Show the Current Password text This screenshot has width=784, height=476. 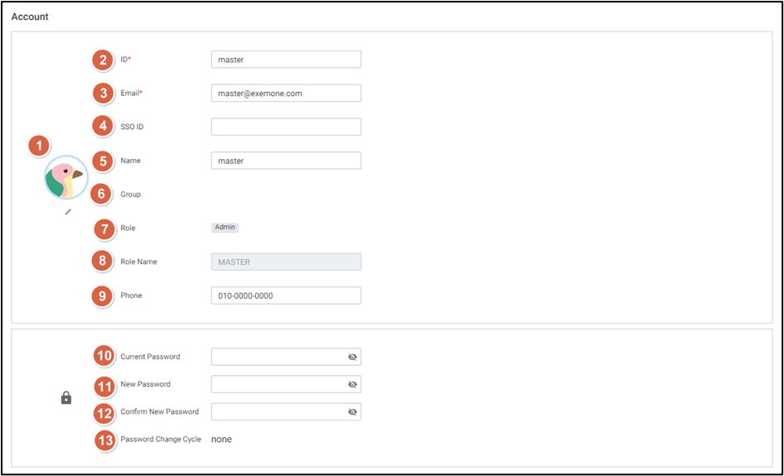[352, 357]
